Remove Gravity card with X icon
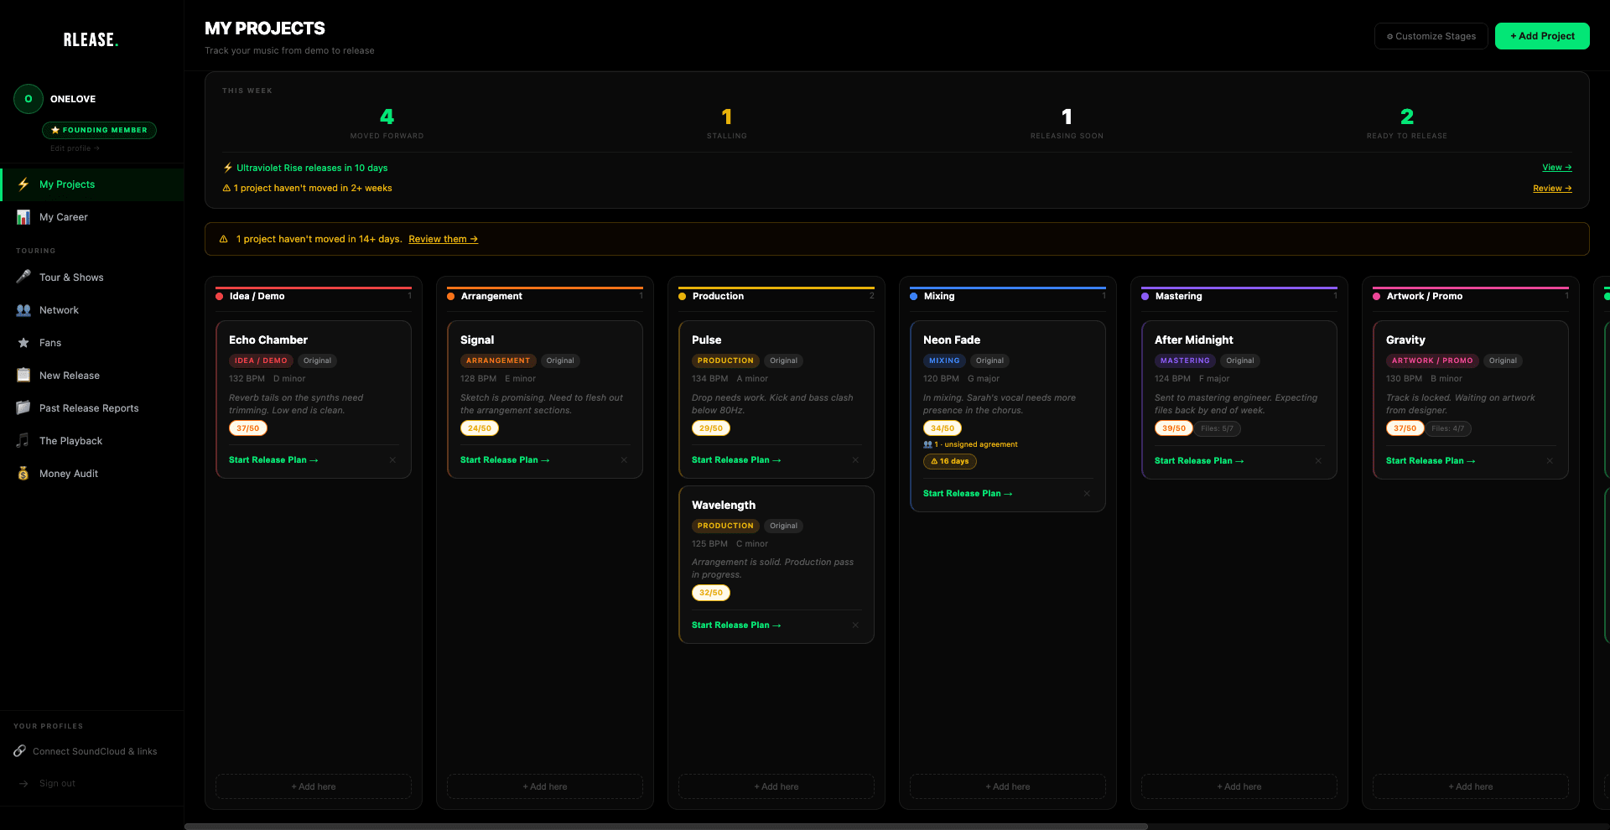Screen dimensions: 1610x830 (x=1550, y=461)
